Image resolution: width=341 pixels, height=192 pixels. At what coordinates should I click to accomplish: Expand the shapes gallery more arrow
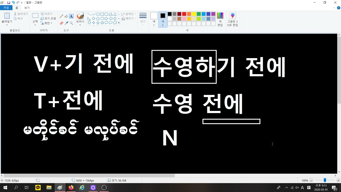pos(119,23)
